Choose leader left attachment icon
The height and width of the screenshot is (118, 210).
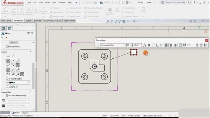(8, 66)
